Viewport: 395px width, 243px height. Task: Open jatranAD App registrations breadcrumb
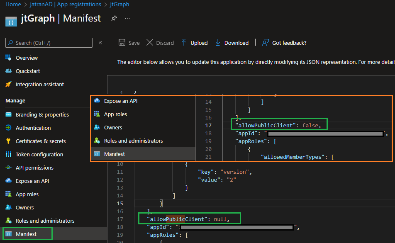[65, 4]
